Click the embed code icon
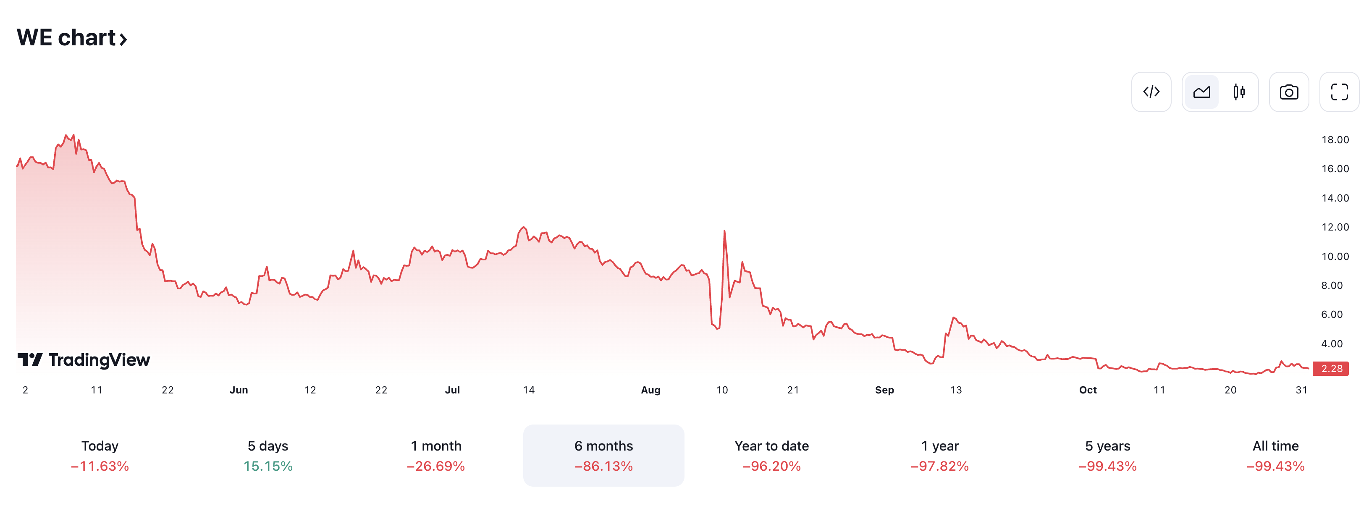This screenshot has width=1369, height=519. point(1151,92)
